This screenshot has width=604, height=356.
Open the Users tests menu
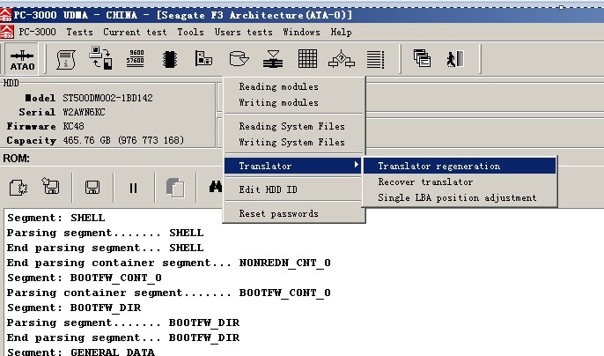[243, 32]
